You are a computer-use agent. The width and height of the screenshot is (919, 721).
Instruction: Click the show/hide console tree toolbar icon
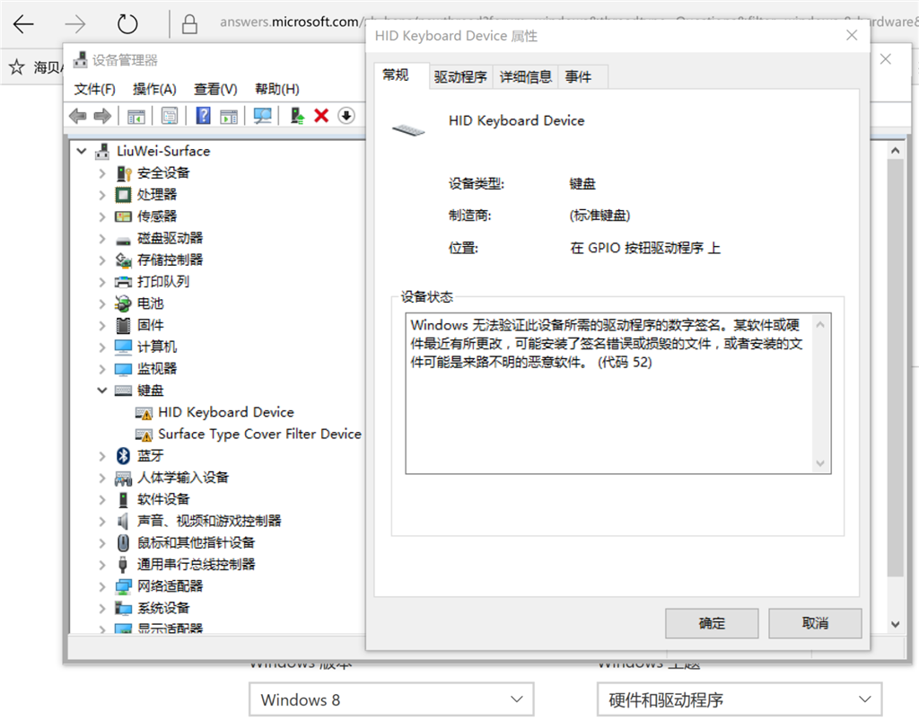(136, 116)
